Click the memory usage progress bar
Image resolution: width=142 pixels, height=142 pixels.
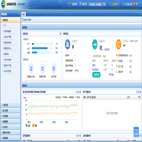click(x=42, y=48)
